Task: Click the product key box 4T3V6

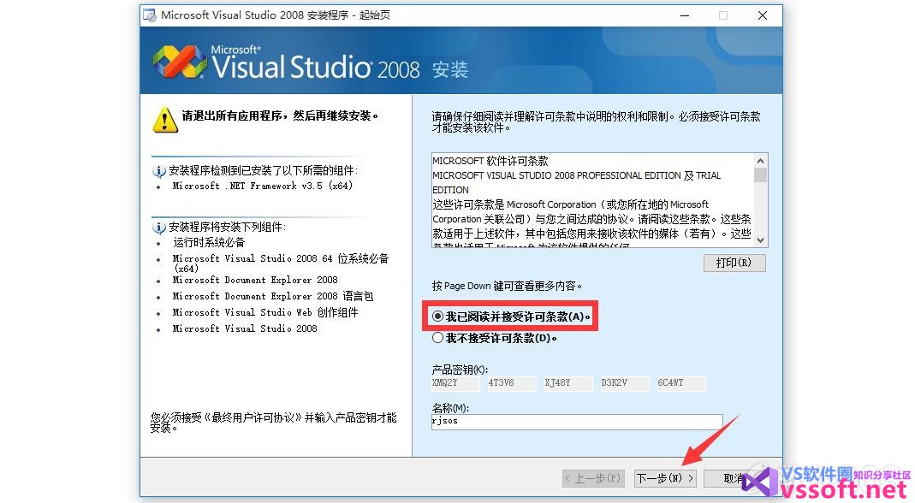Action: tap(512, 382)
